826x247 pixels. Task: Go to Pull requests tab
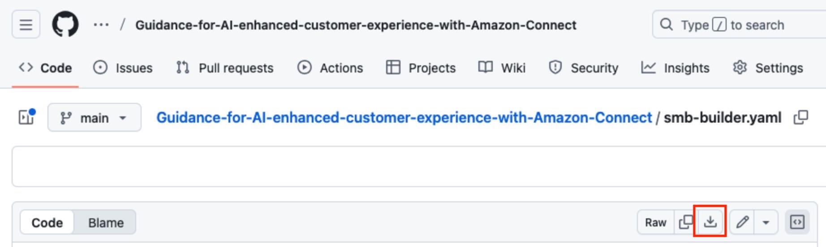click(x=225, y=68)
